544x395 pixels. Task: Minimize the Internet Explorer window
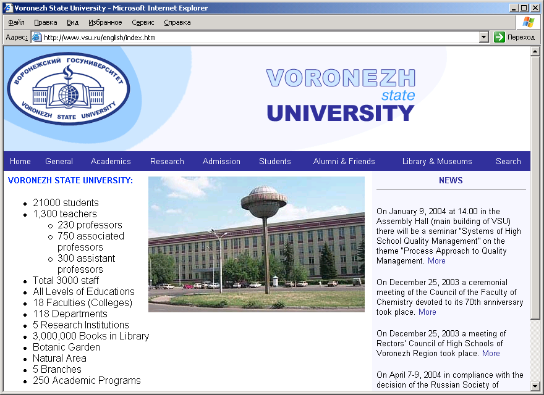point(514,7)
